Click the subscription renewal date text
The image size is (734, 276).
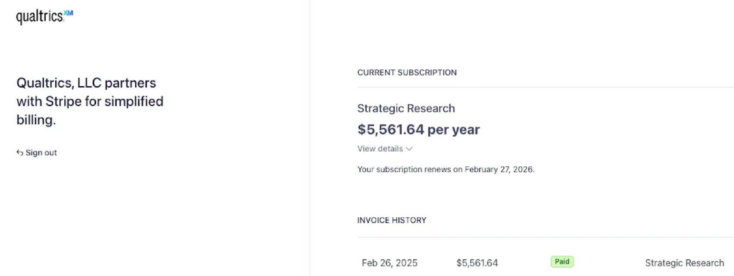coord(446,169)
